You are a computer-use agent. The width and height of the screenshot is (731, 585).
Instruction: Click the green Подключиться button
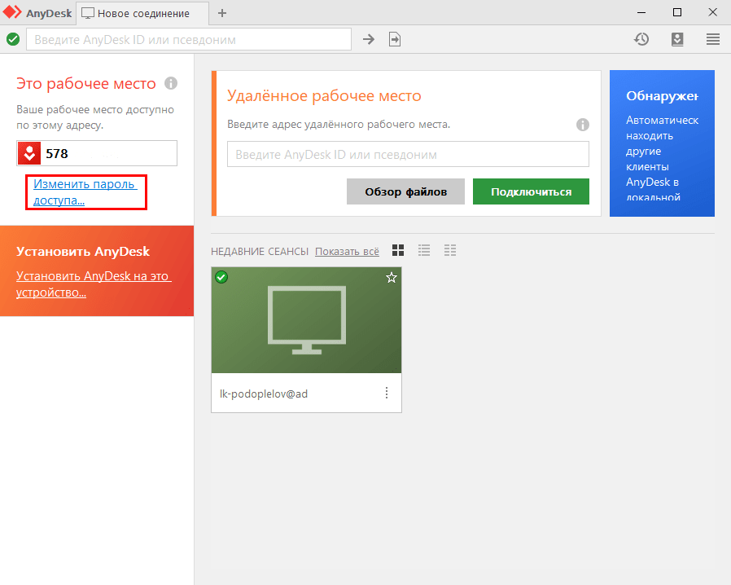531,191
